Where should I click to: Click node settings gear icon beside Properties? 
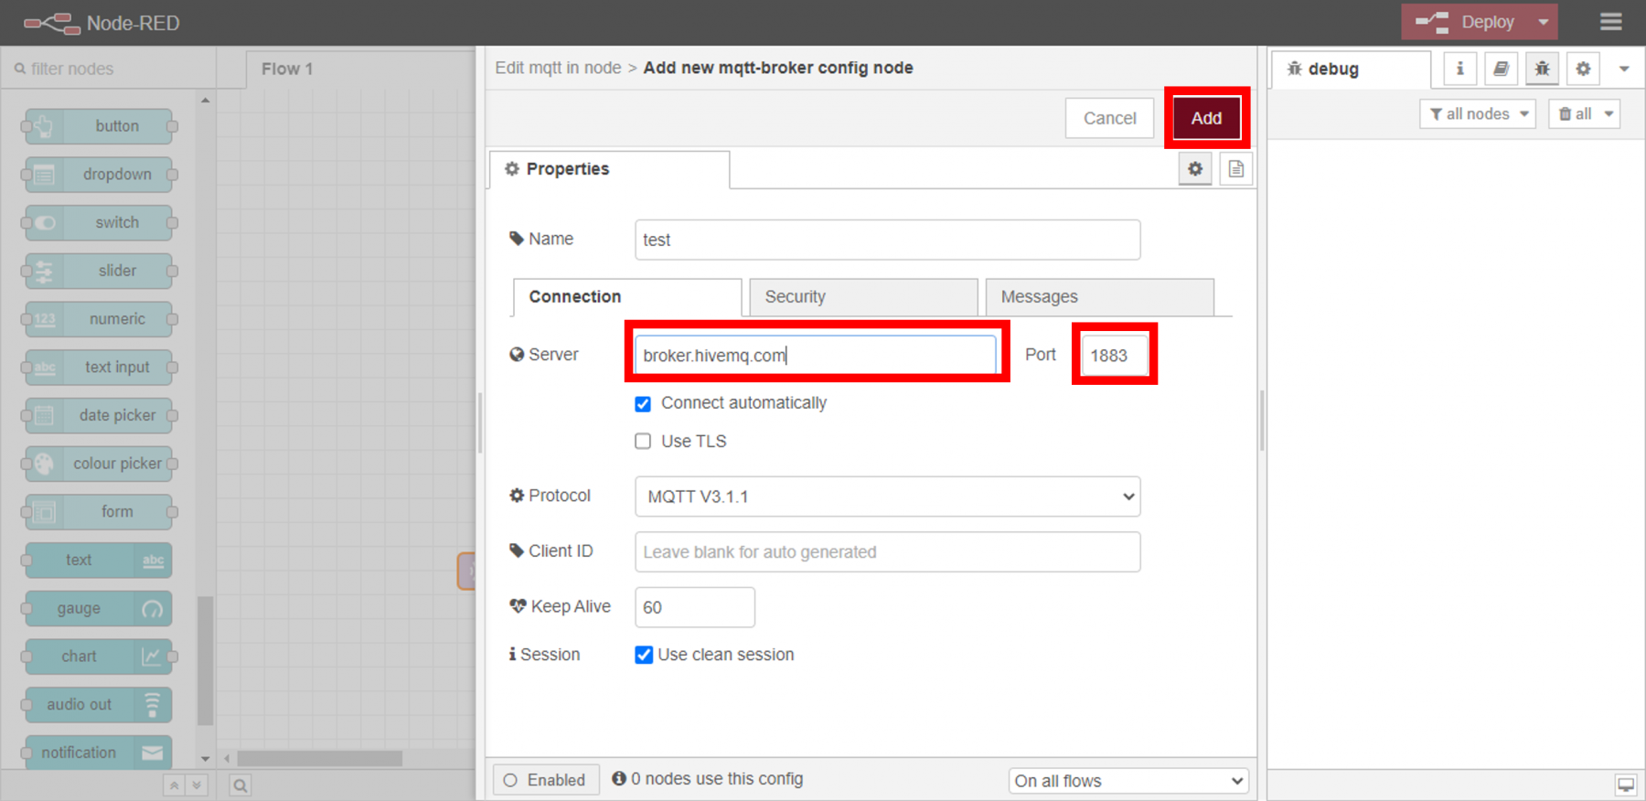pos(1194,169)
